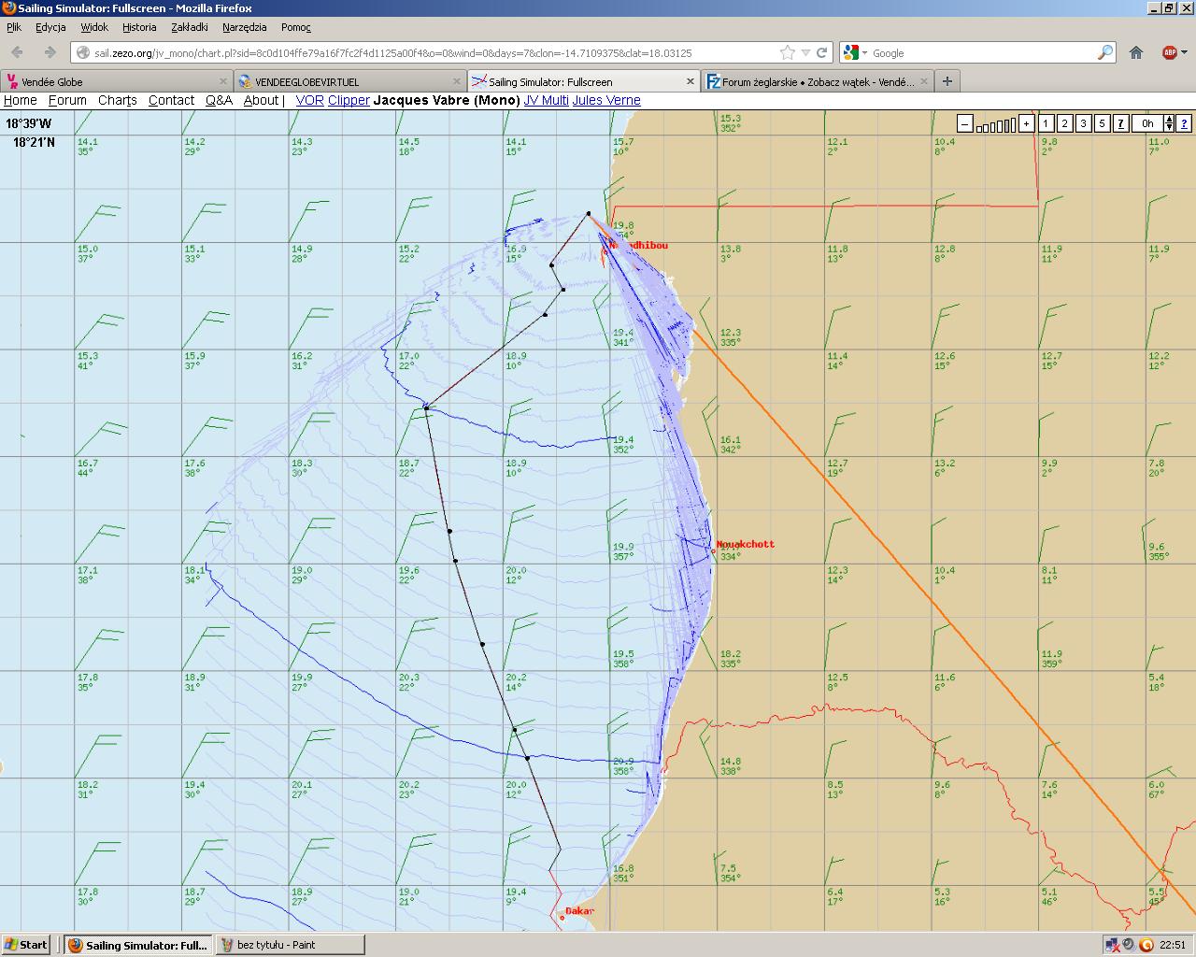Open a new tab with the plus button
The height and width of the screenshot is (957, 1196).
pos(947,81)
